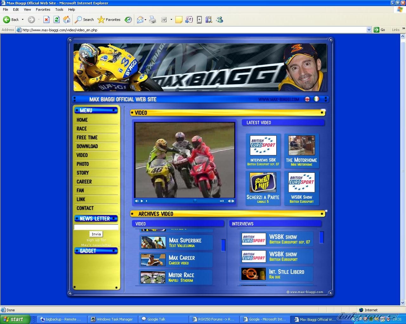The height and width of the screenshot is (324, 406).
Task: Open the History clock icon
Action: click(128, 20)
